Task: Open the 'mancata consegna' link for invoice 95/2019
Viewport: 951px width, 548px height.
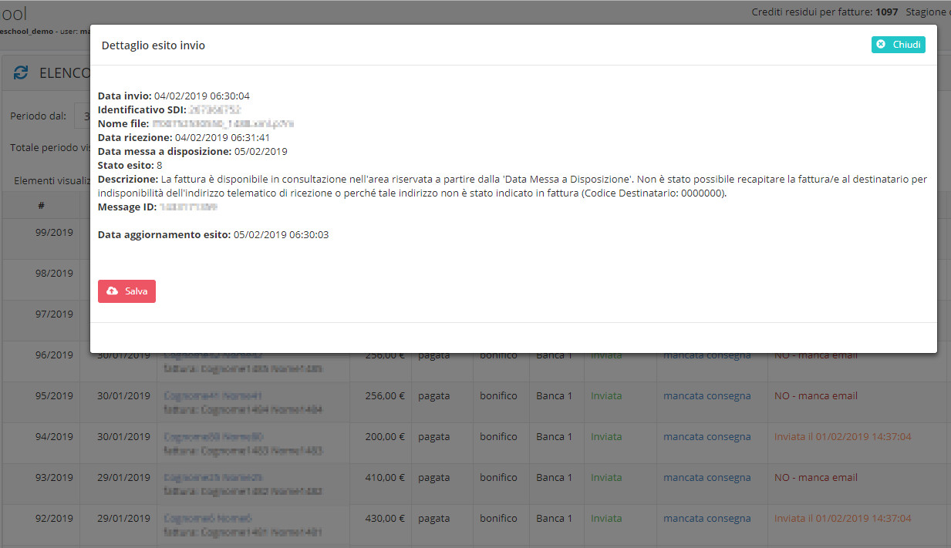Action: coord(707,396)
